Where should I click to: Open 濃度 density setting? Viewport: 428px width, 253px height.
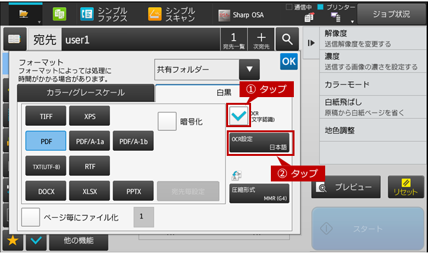[x=373, y=61]
